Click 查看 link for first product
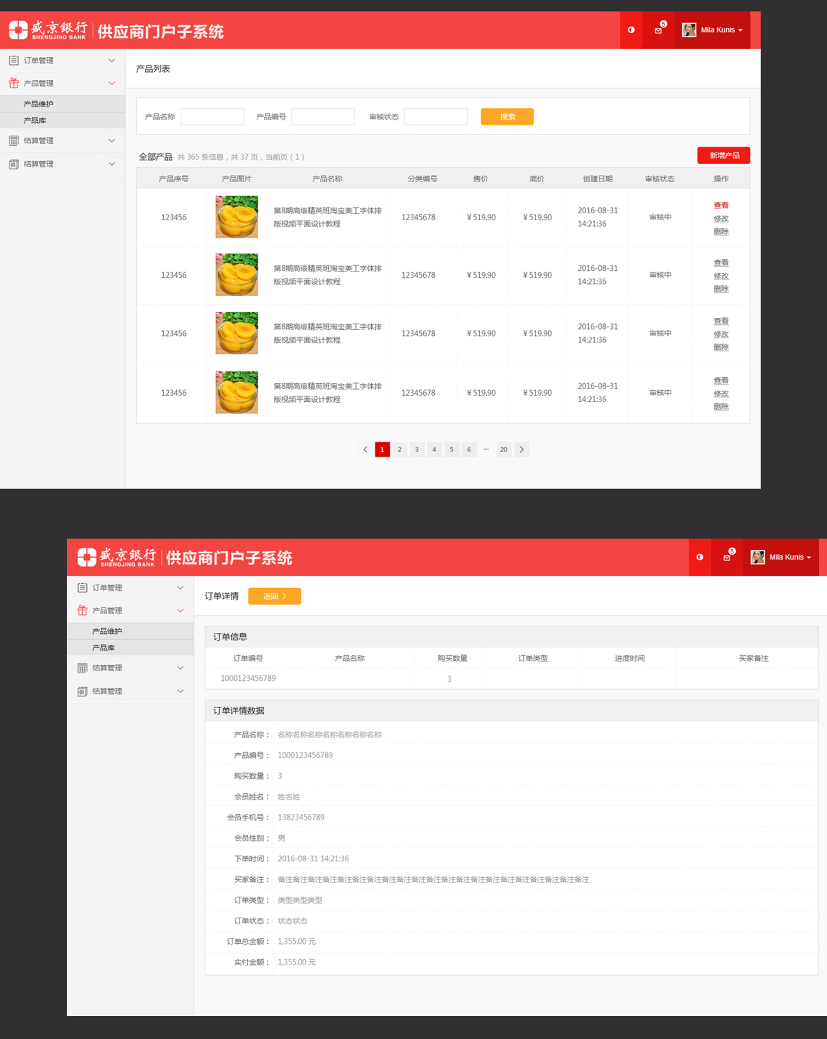The height and width of the screenshot is (1039, 827). click(723, 205)
